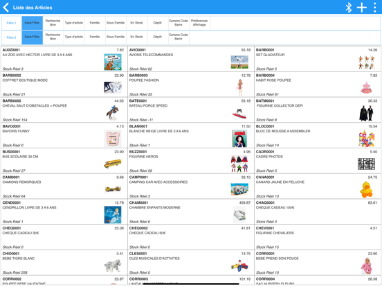Viewport: 382px width, 287px height.
Task: Open Dépôt filter in Filtre 1 row
Action: (x=158, y=23)
